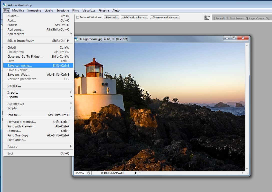Image resolution: width=272 pixels, height=192 pixels.
Task: Click the Doc: 2,25M/2,25M status text
Action: tap(113, 173)
